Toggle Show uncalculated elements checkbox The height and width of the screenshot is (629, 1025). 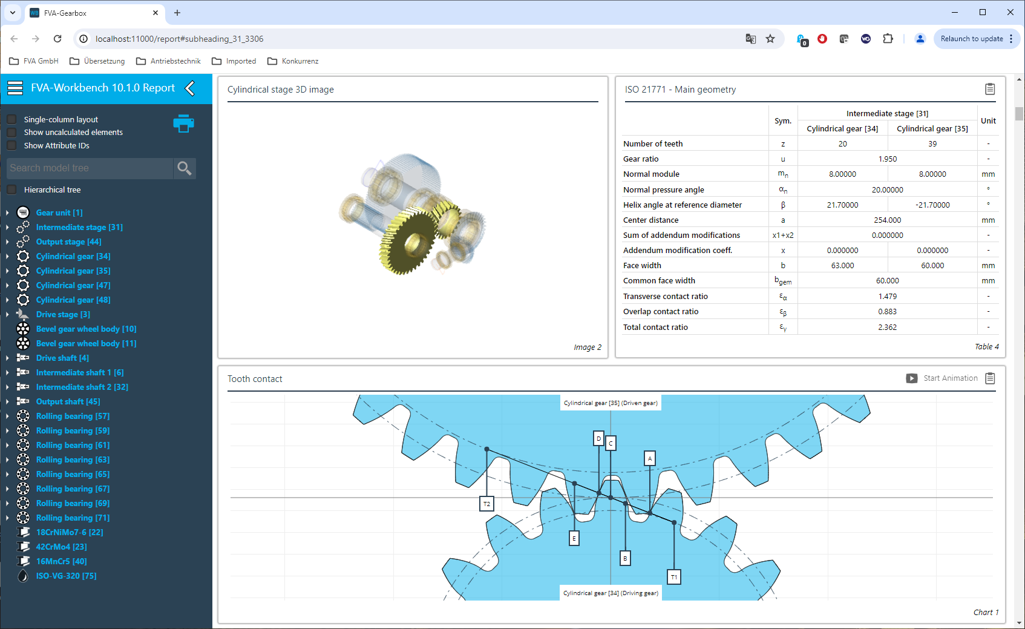(x=11, y=133)
